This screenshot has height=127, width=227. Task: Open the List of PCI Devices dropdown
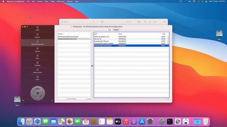click(72, 99)
